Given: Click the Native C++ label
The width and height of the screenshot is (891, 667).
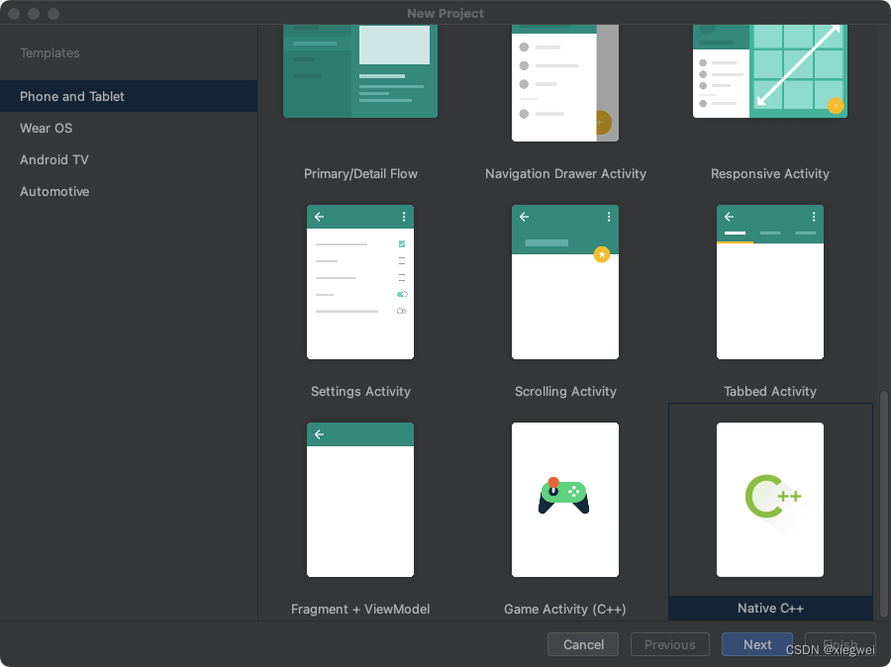Looking at the screenshot, I should (x=770, y=608).
